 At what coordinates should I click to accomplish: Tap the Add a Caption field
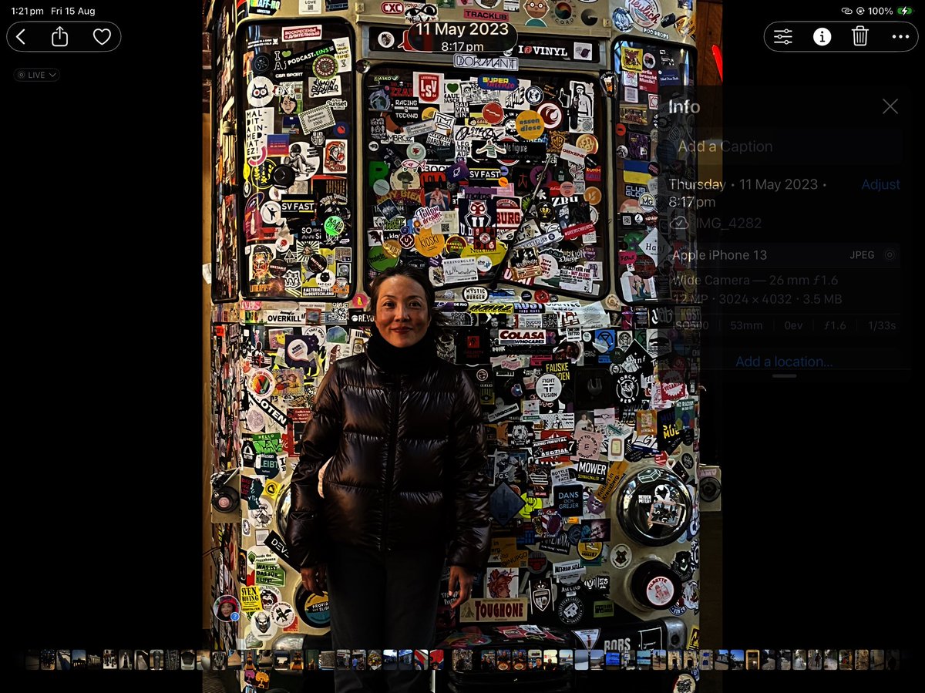coord(784,146)
